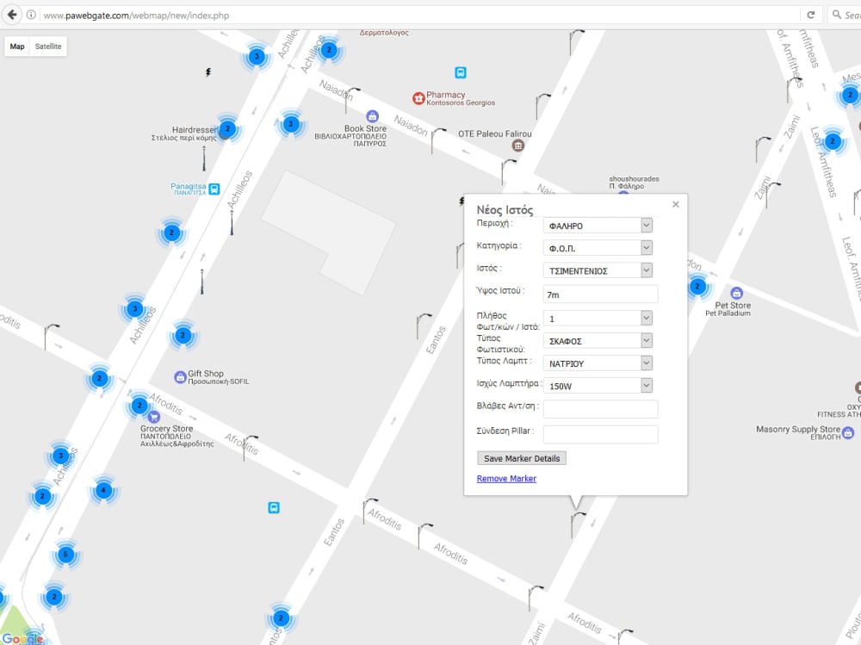Select the Gift Shop SOFIL marker
The image size is (861, 645).
pos(179,376)
